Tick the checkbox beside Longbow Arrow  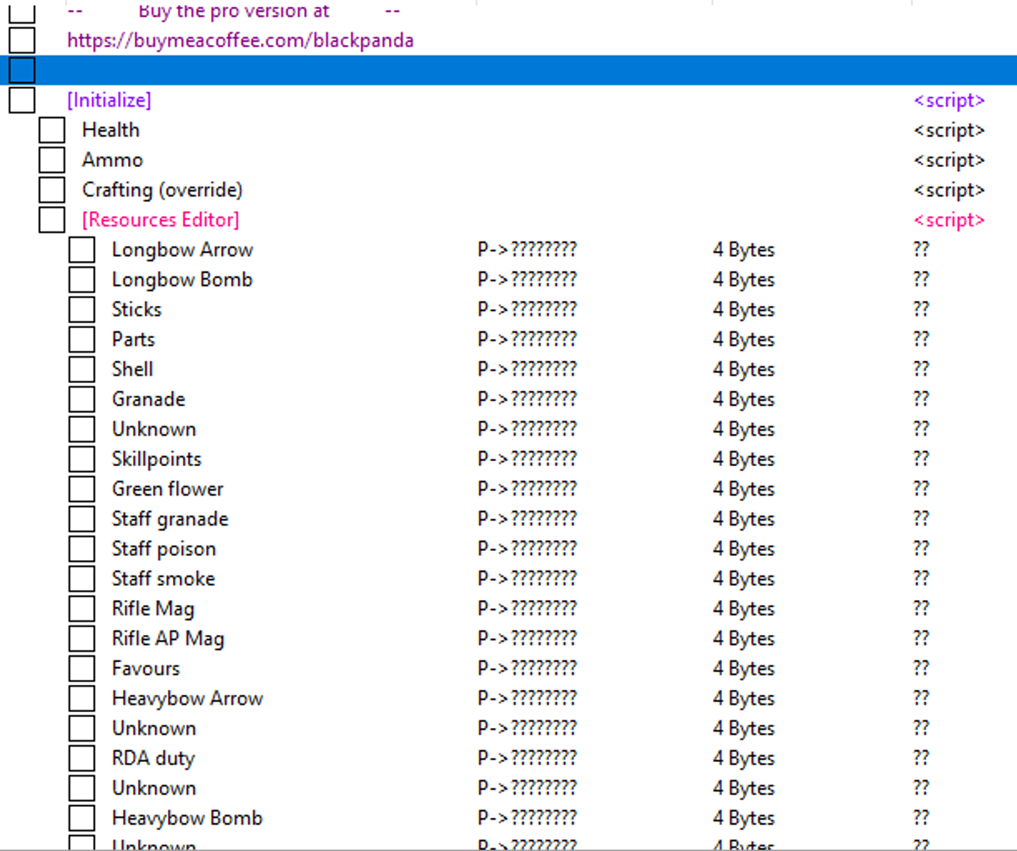81,250
